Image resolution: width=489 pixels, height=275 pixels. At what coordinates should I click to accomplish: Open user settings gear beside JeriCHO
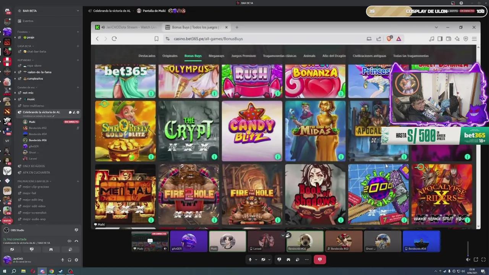point(76,260)
